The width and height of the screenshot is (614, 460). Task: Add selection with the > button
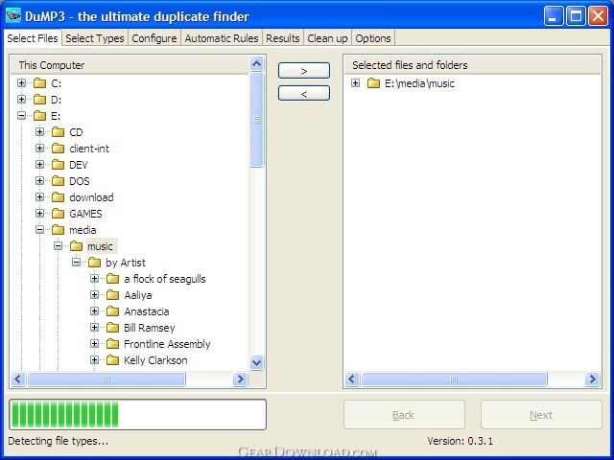point(304,71)
